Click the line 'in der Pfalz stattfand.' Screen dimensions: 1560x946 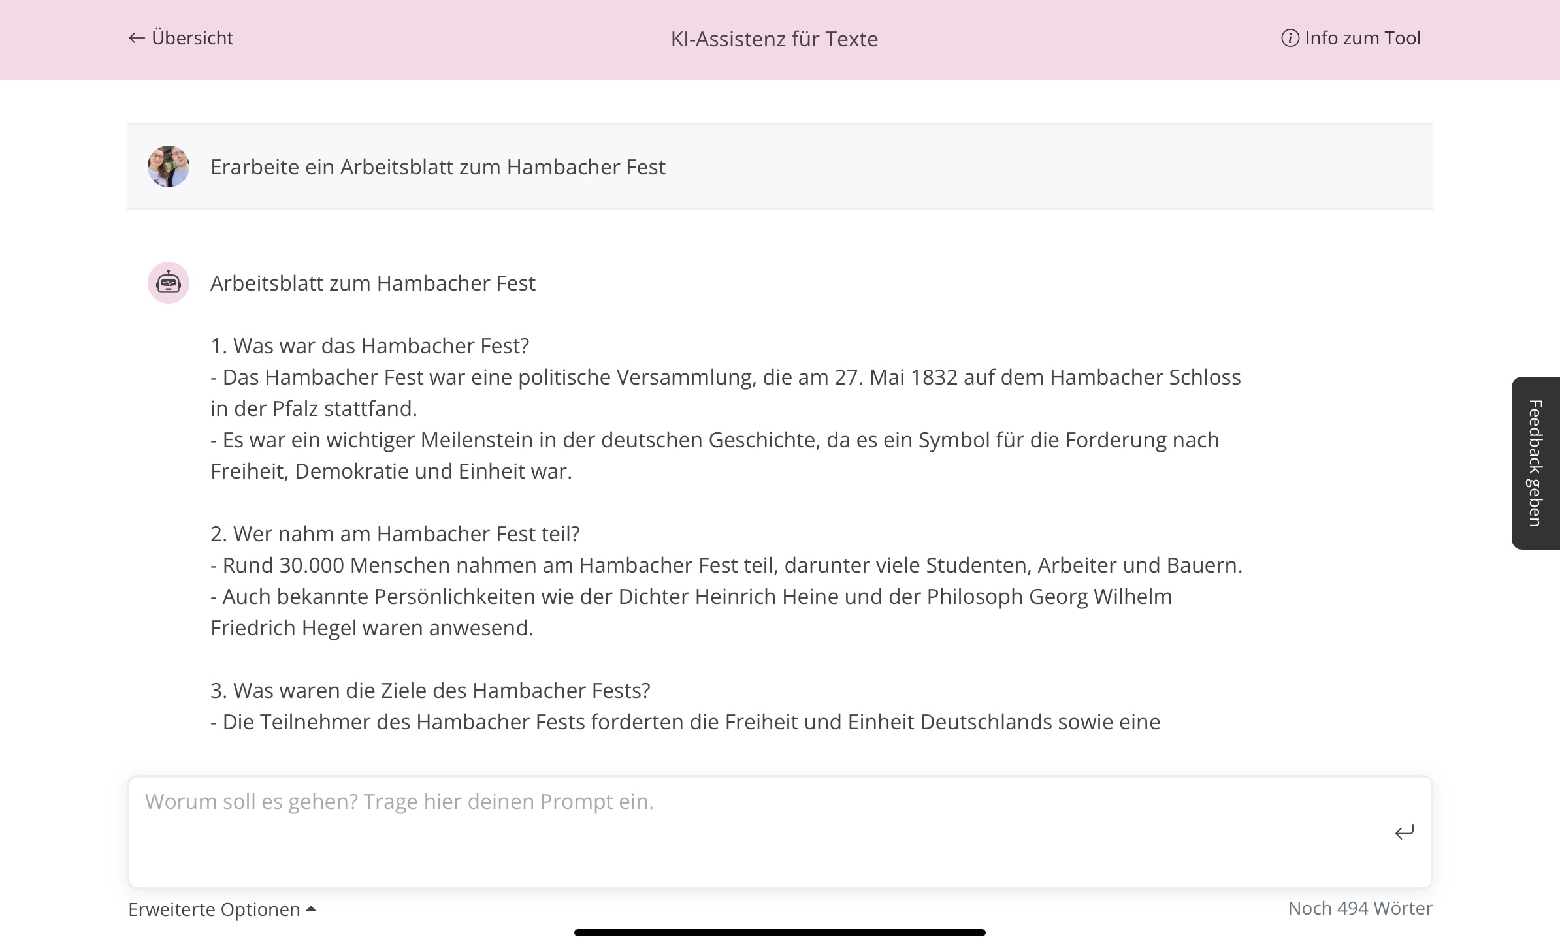coord(314,409)
